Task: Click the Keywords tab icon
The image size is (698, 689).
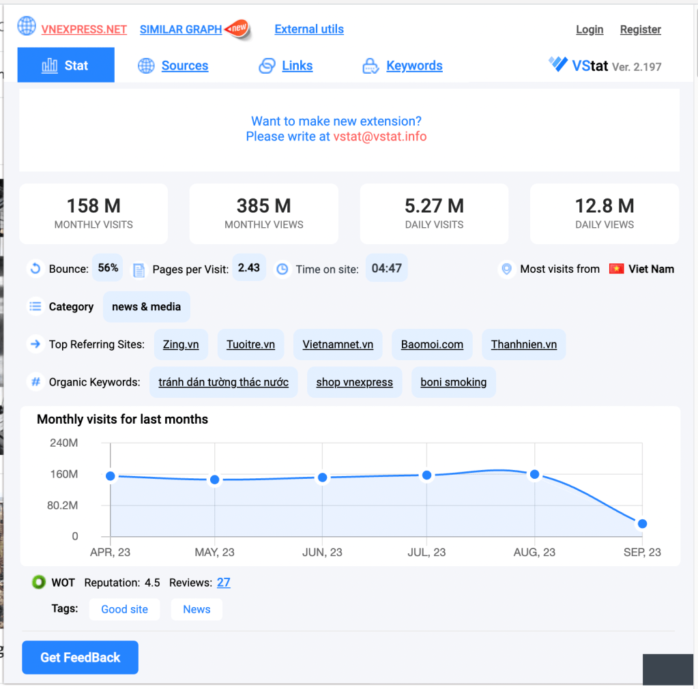Action: [x=370, y=66]
